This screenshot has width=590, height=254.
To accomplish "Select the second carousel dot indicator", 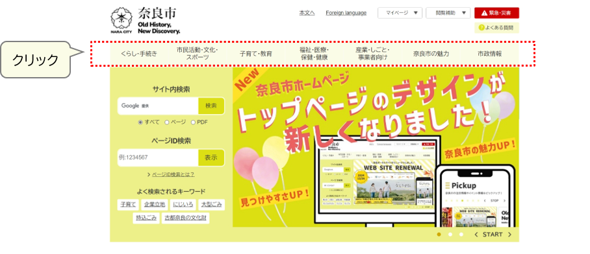I will [450, 235].
